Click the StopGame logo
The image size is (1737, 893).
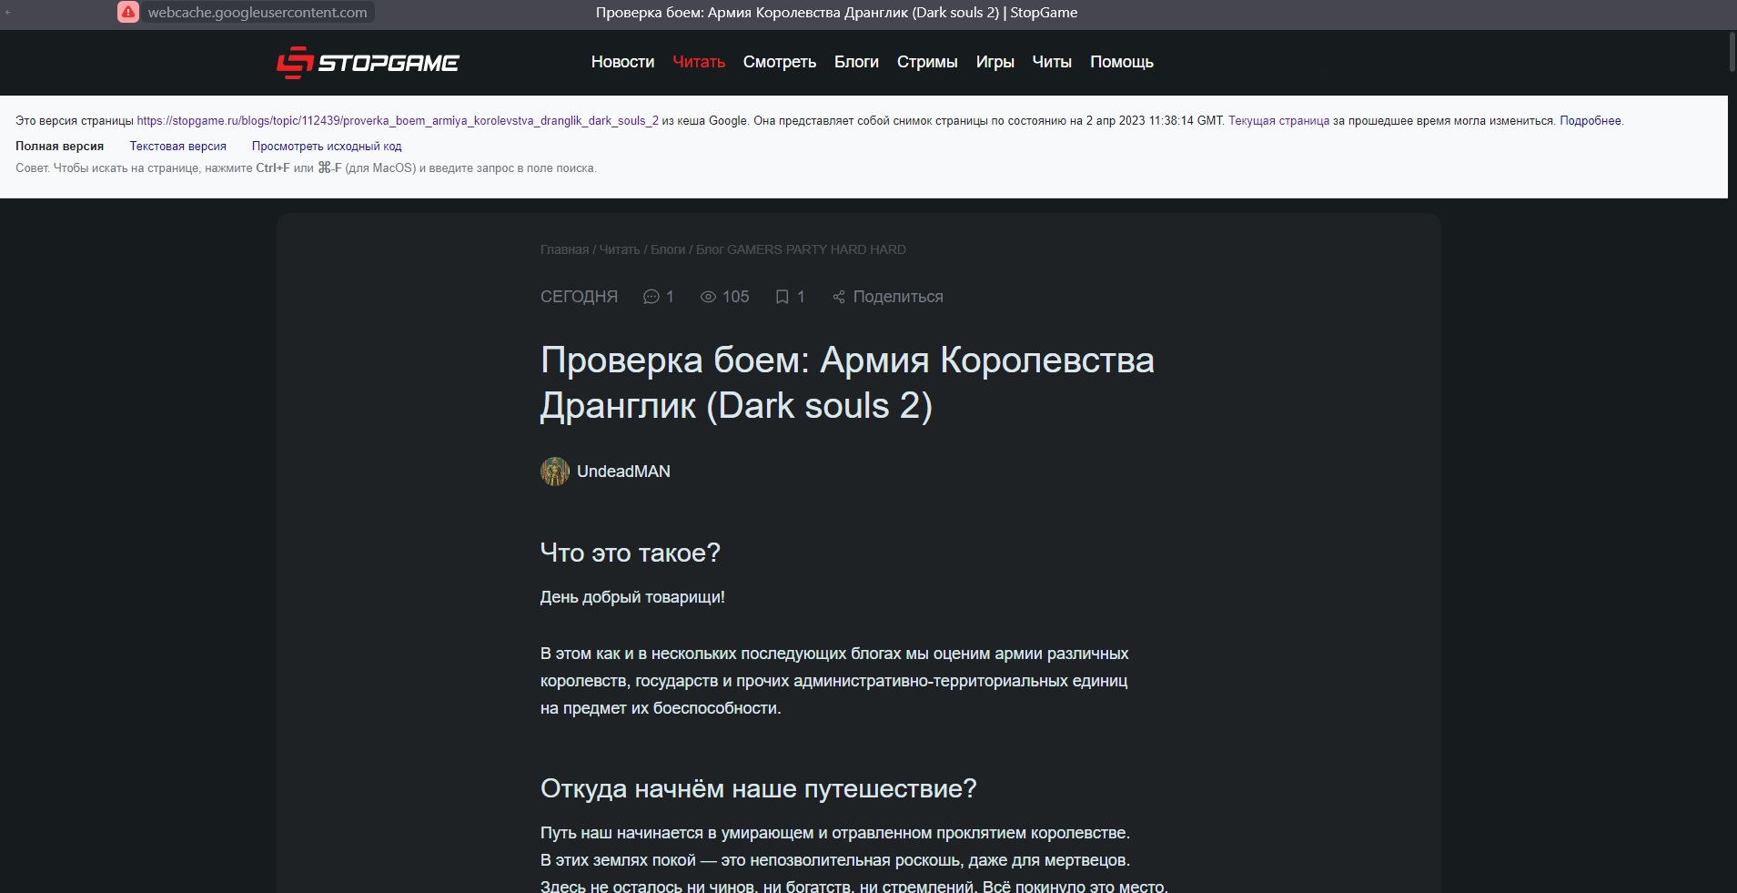[368, 62]
